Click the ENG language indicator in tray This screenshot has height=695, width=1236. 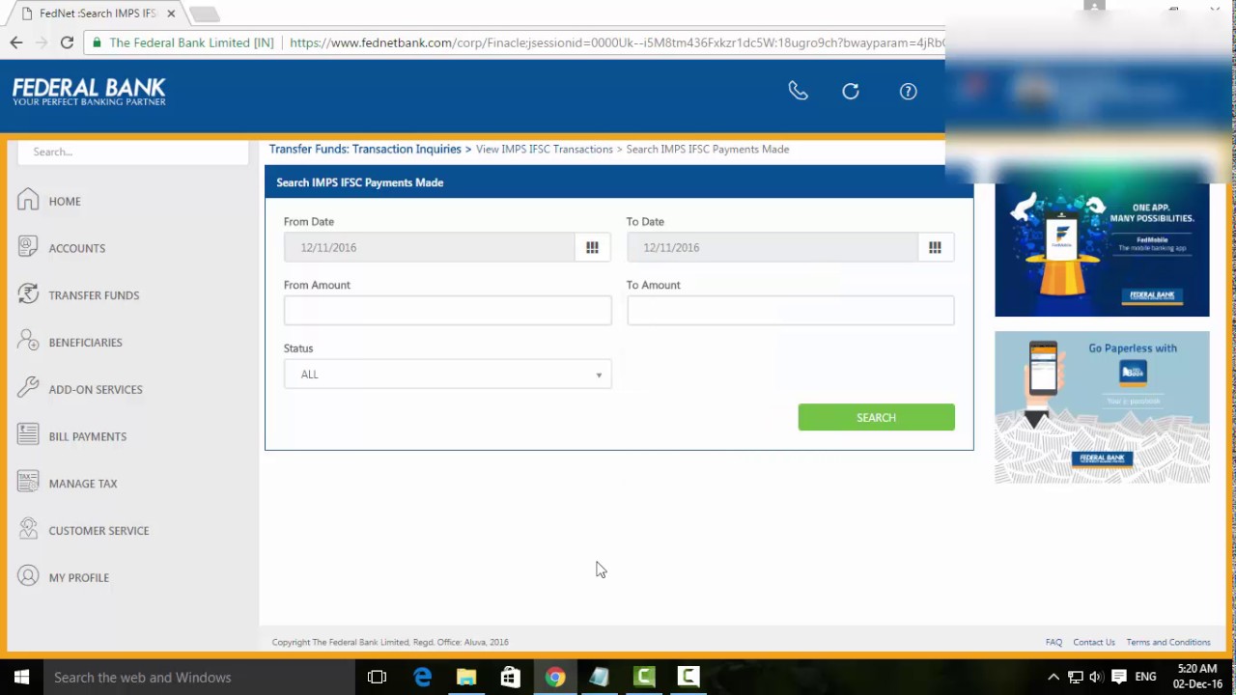click(x=1145, y=678)
